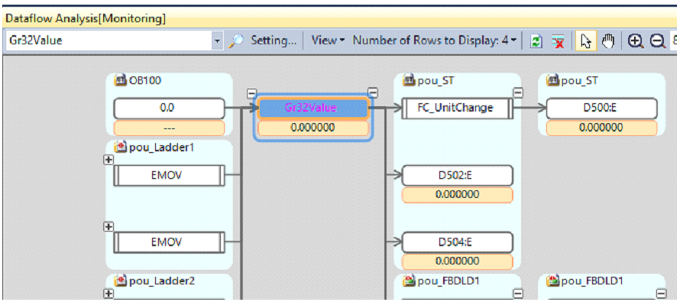Click the red X clear display icon
Viewport: 683px width, 305px height.
(x=557, y=42)
